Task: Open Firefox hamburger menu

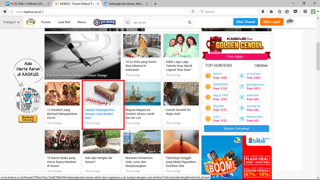Action: 305,11
